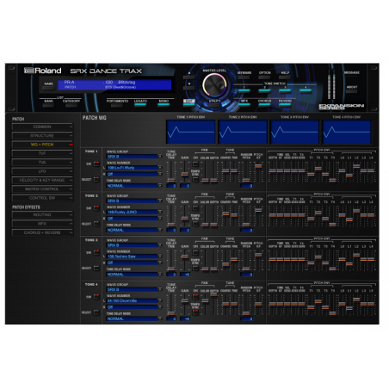Click the Expansion Series logo

342,107
